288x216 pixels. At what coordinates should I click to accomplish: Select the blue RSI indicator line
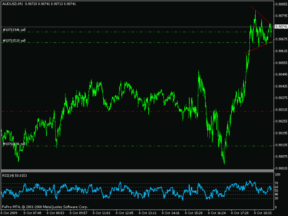[x=136, y=190]
